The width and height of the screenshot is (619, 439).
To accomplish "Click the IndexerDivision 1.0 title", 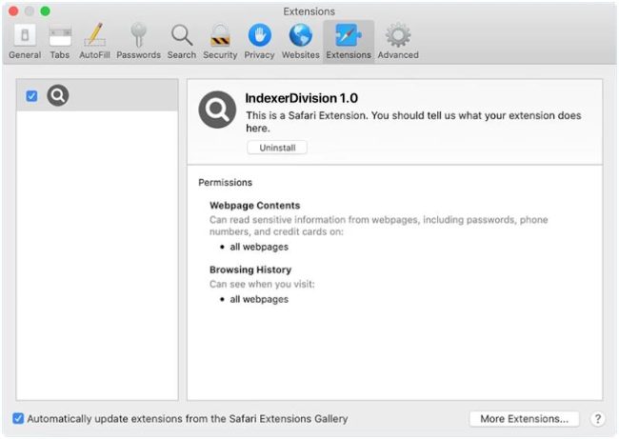I will [301, 97].
